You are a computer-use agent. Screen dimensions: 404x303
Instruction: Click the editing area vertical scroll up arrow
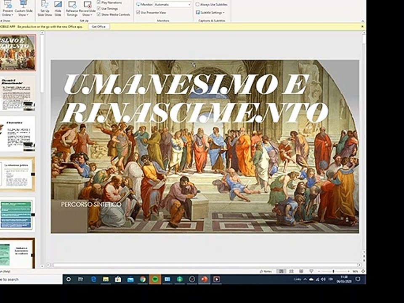click(x=364, y=33)
